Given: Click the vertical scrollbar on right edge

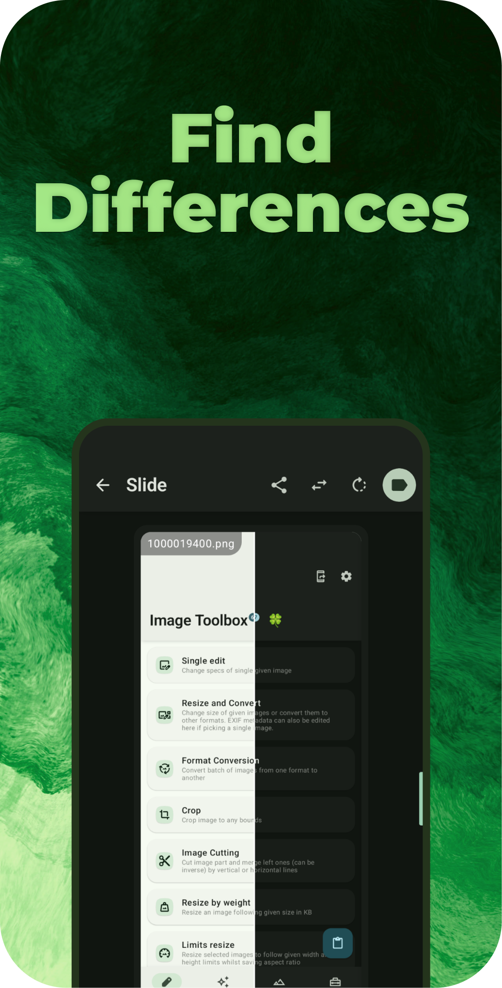Looking at the screenshot, I should pyautogui.click(x=421, y=798).
